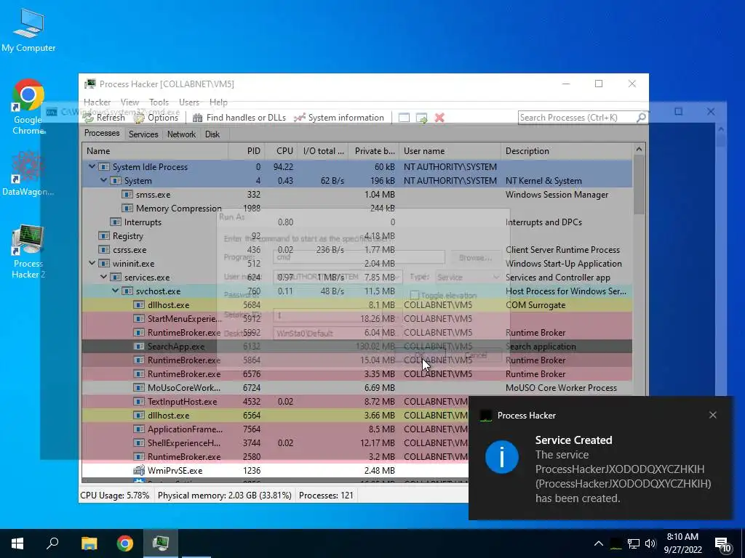The width and height of the screenshot is (745, 558).
Task: Click the red X terminate toolbar icon
Action: 439,117
